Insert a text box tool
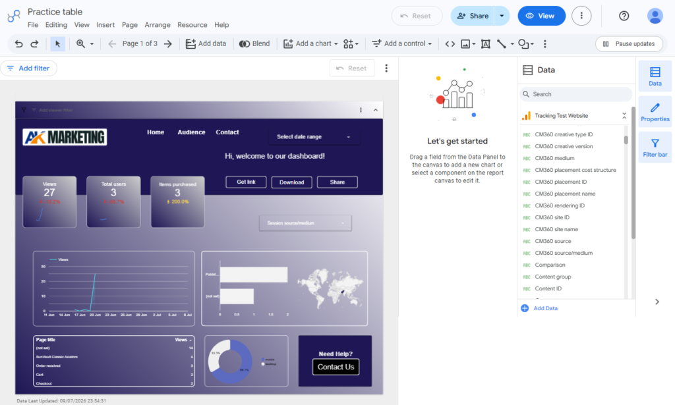 click(x=486, y=44)
